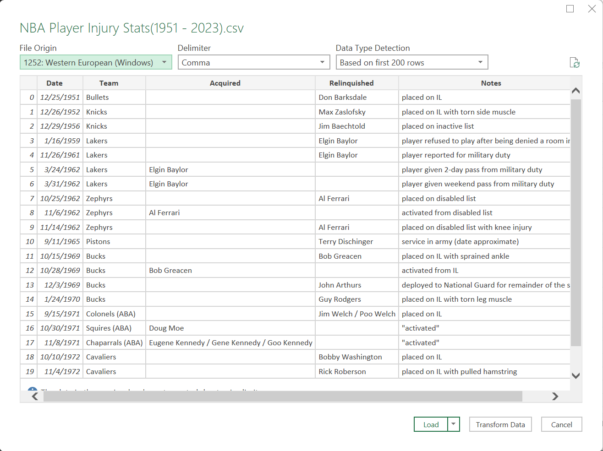The height and width of the screenshot is (451, 603).
Task: Click the left scroll chevron under the table
Action: (x=34, y=397)
